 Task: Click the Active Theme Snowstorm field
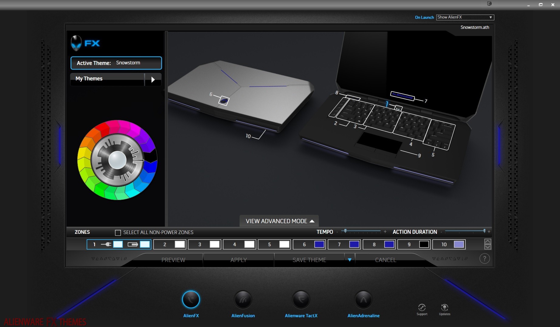pos(116,63)
